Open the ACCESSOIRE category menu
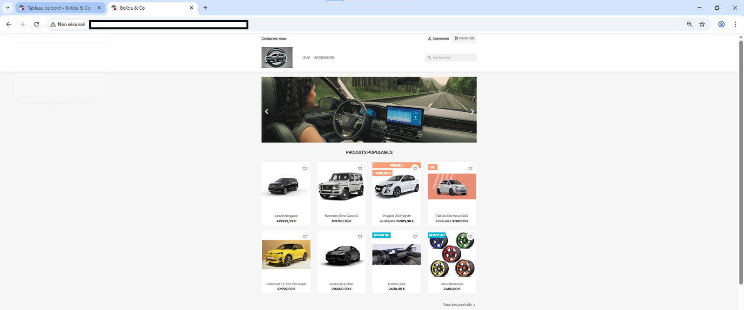744x310 pixels. click(x=324, y=58)
